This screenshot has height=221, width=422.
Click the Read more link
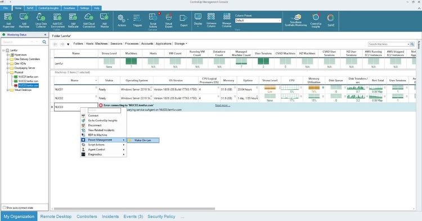222,105
